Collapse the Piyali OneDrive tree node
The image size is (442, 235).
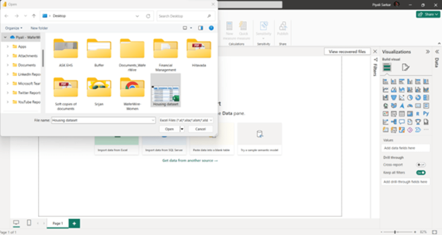pos(5,37)
